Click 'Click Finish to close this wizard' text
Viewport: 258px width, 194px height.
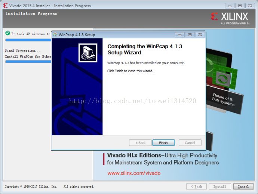coord(130,71)
